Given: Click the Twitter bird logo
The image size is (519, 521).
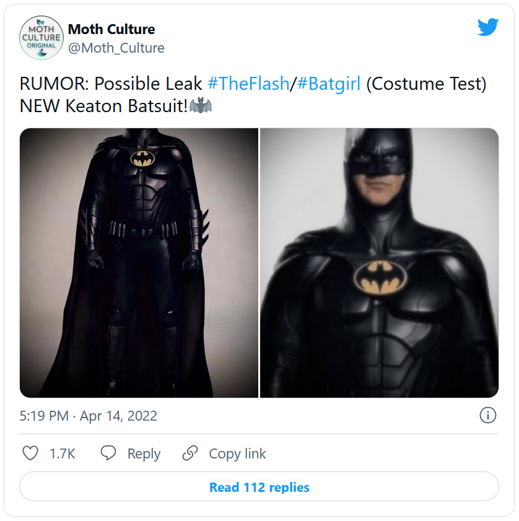Looking at the screenshot, I should (x=487, y=28).
